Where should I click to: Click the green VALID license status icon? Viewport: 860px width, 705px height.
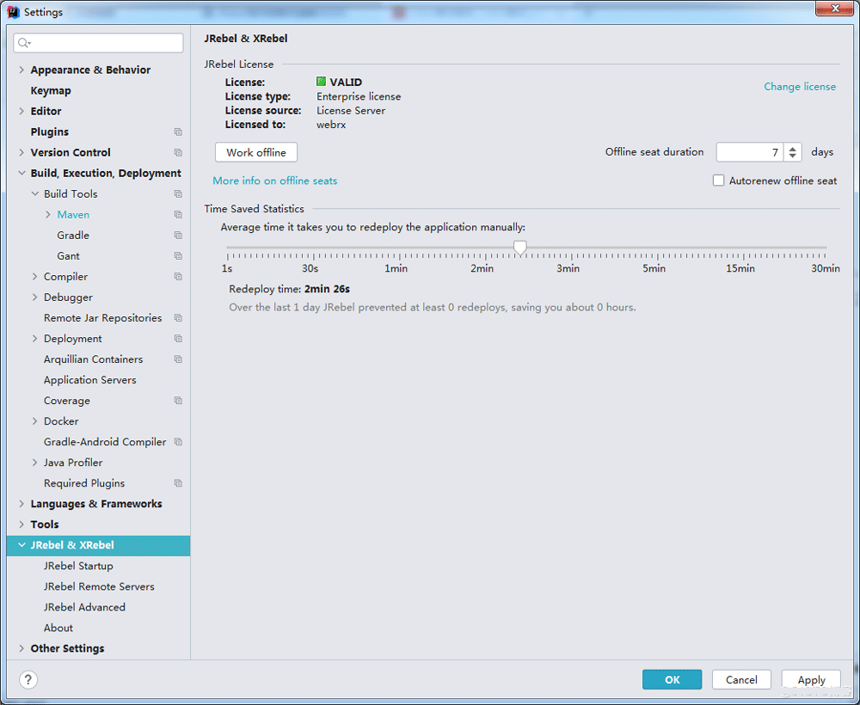tap(322, 83)
